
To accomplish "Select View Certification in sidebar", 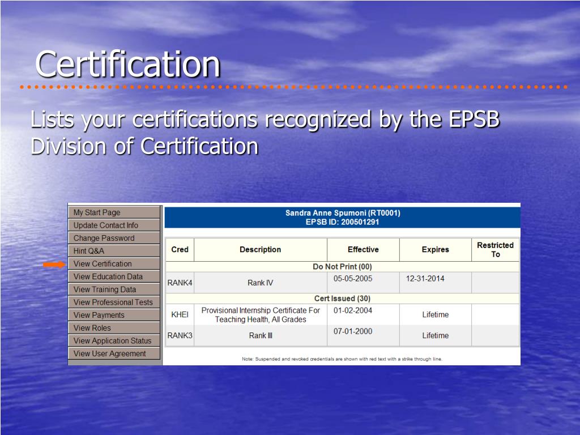I will (114, 264).
